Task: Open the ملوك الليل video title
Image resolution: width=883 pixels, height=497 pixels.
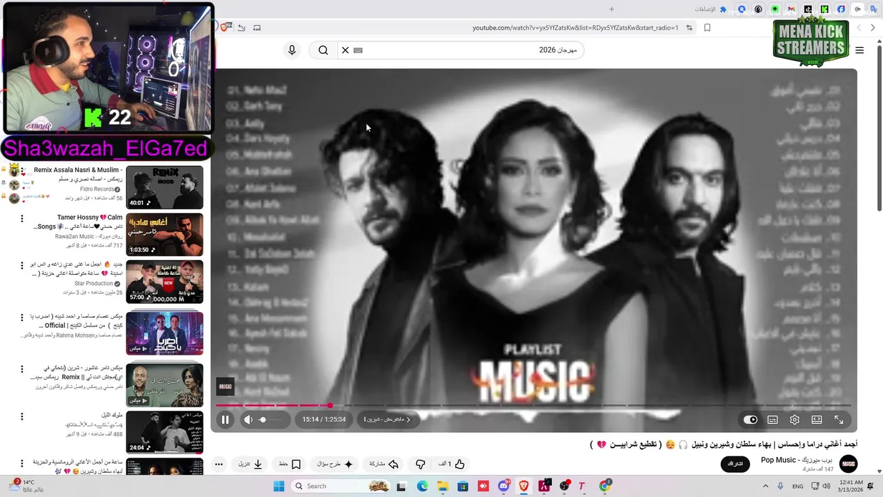Action: (111, 415)
